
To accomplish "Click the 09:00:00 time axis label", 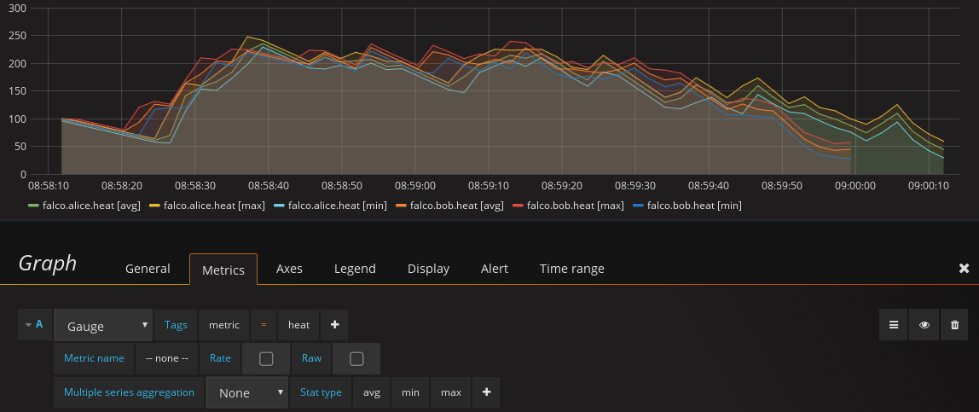I will point(854,185).
